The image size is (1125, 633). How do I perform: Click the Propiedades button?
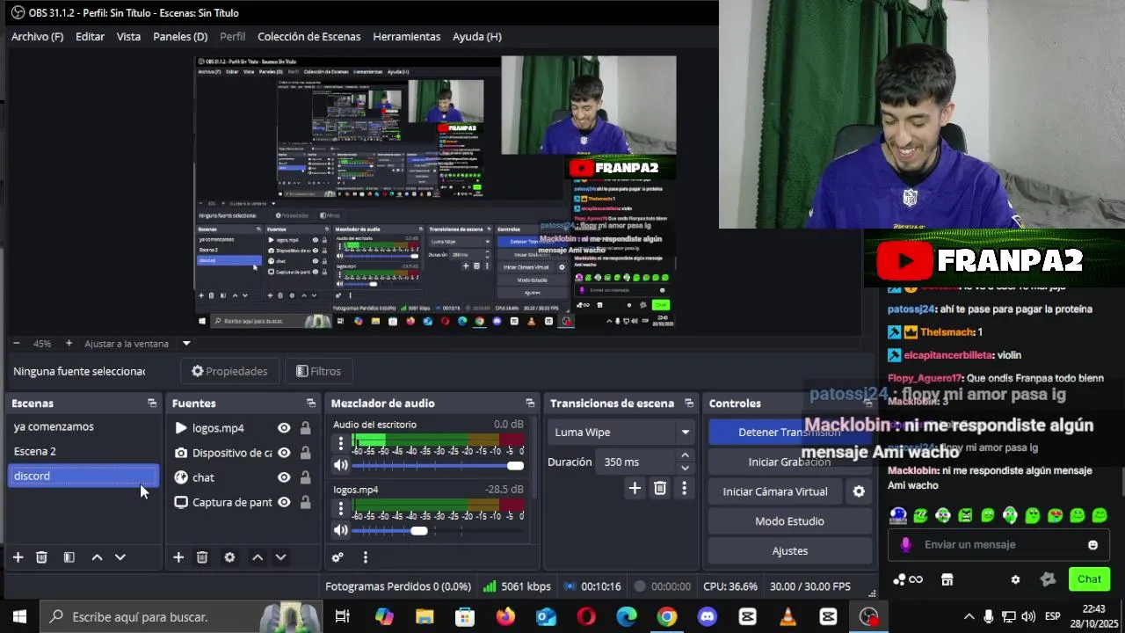pos(229,371)
